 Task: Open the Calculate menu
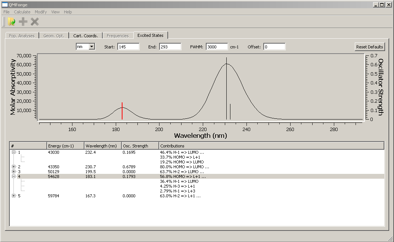(22, 12)
